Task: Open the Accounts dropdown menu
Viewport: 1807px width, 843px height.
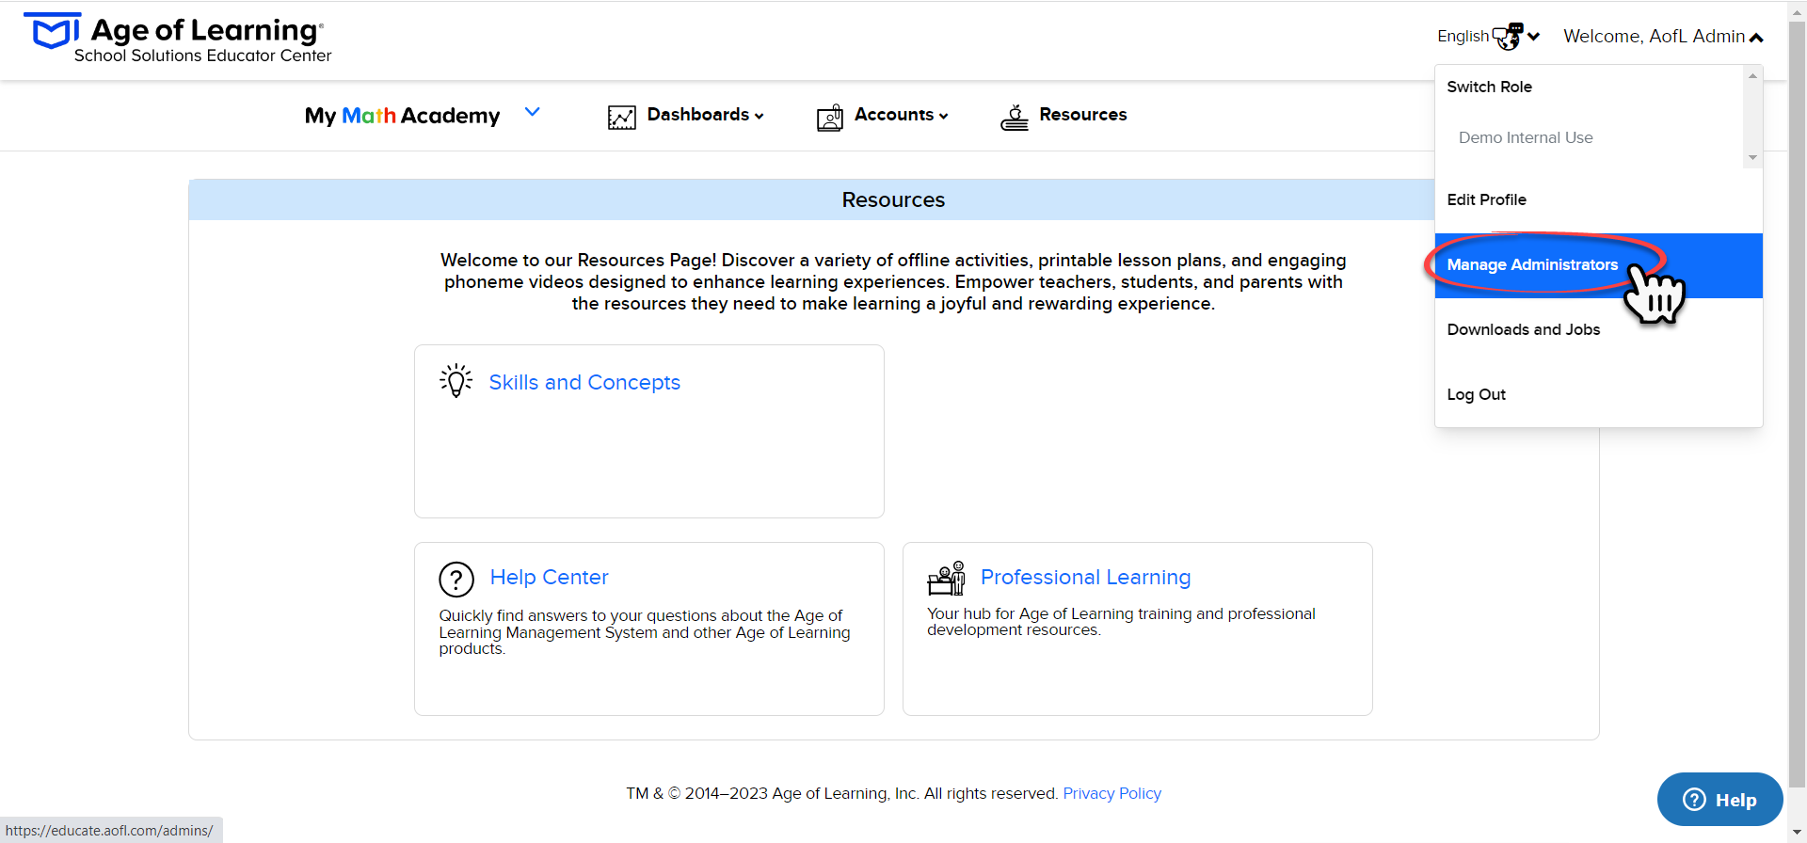Action: (901, 115)
